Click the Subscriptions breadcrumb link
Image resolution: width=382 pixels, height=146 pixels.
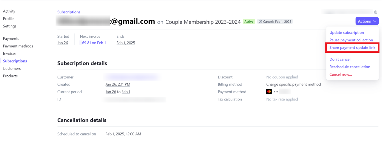click(x=69, y=12)
